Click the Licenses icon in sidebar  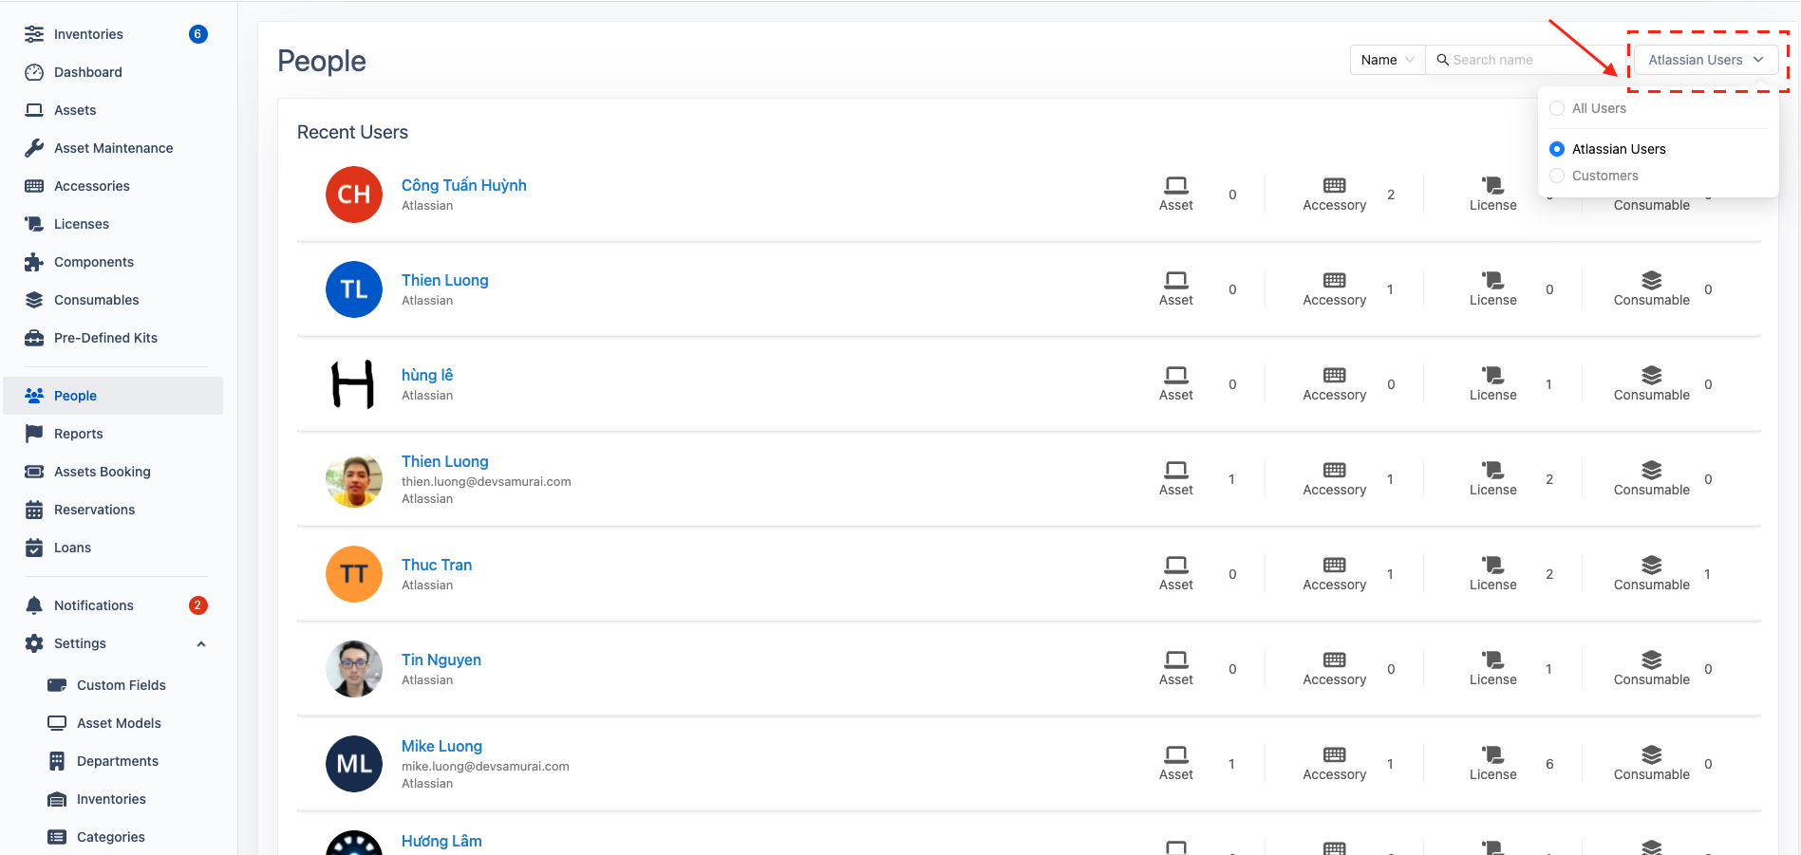(34, 224)
